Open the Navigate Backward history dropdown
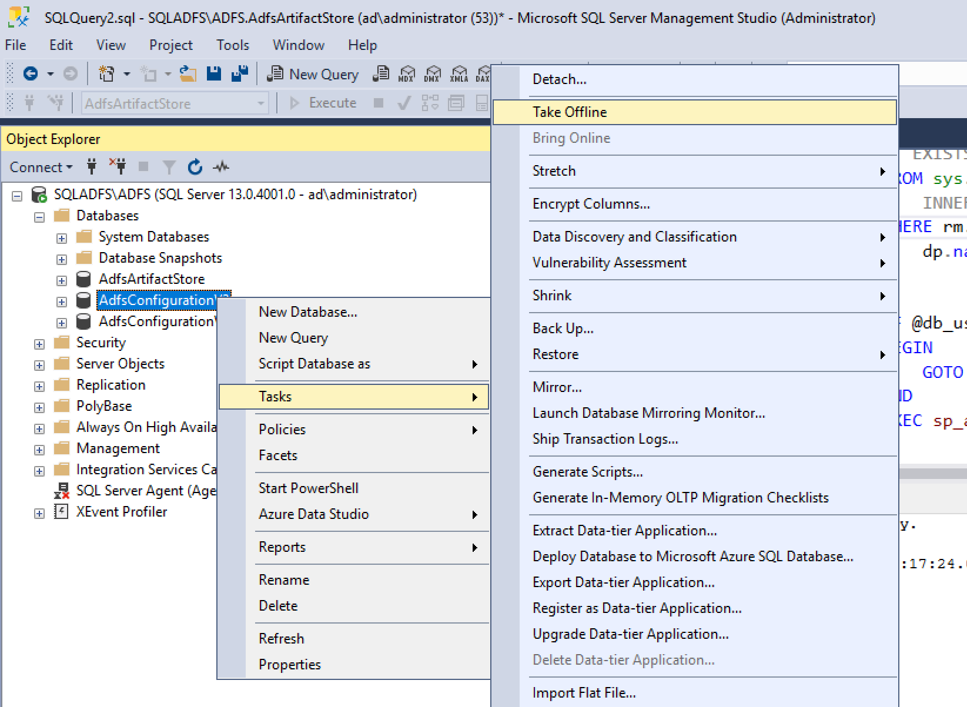 (x=51, y=74)
